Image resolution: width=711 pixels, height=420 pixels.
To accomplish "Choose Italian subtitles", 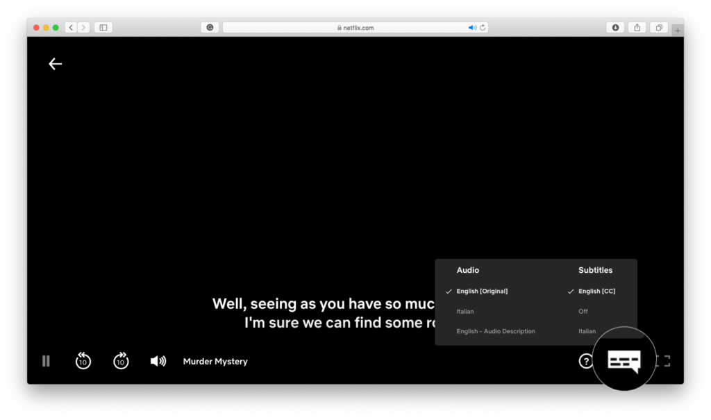I will [587, 332].
